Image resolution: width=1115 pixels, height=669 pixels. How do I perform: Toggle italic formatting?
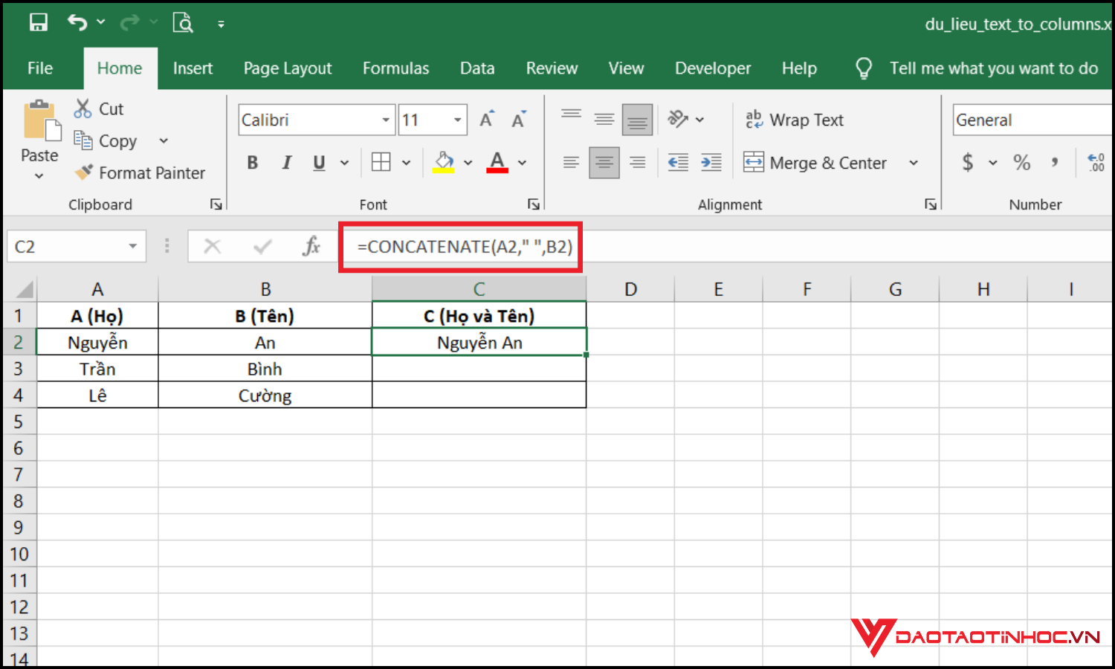[286, 162]
